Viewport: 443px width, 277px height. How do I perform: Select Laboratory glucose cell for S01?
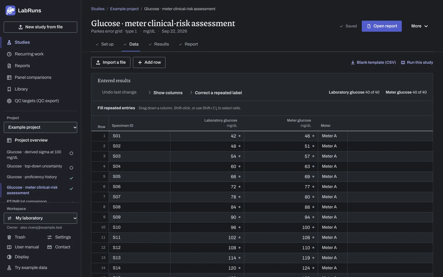(207, 136)
